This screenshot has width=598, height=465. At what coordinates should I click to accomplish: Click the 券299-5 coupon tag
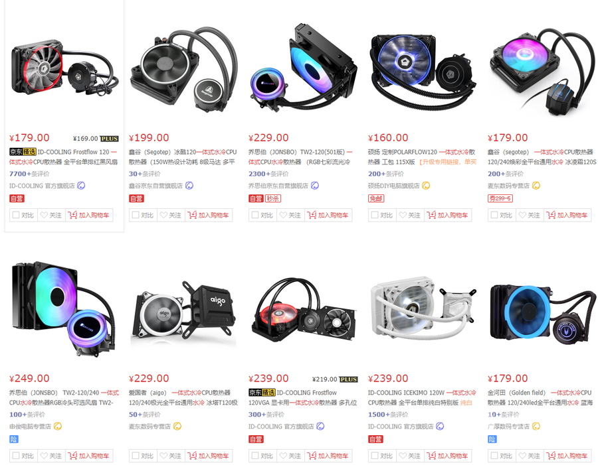(x=500, y=198)
